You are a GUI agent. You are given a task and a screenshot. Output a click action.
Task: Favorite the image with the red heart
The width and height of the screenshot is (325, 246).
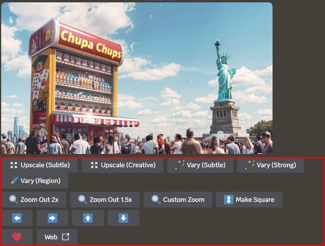17,237
